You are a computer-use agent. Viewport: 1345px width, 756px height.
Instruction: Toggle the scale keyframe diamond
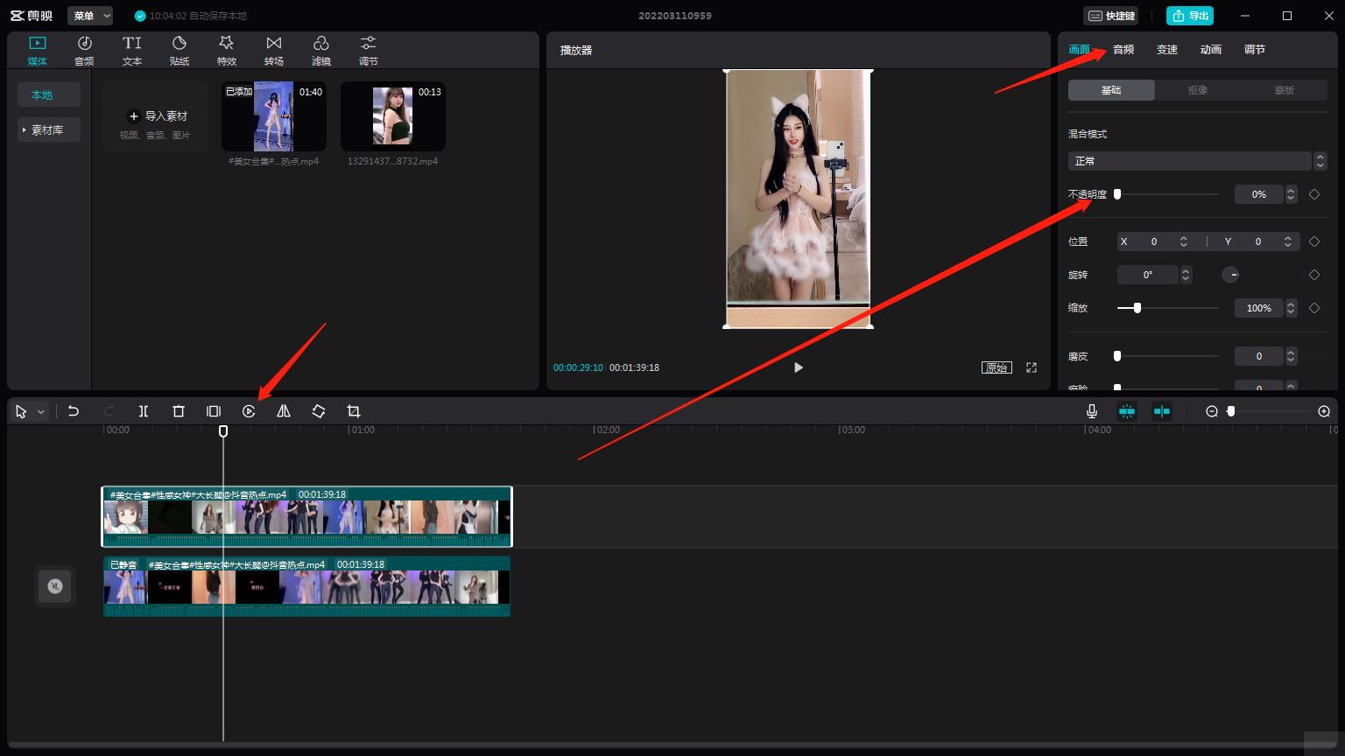point(1314,308)
